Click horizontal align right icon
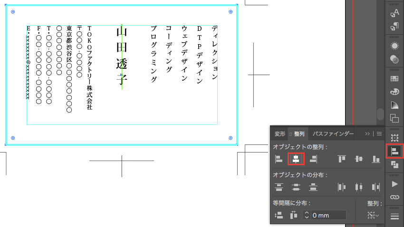The image size is (404, 227). [313, 159]
